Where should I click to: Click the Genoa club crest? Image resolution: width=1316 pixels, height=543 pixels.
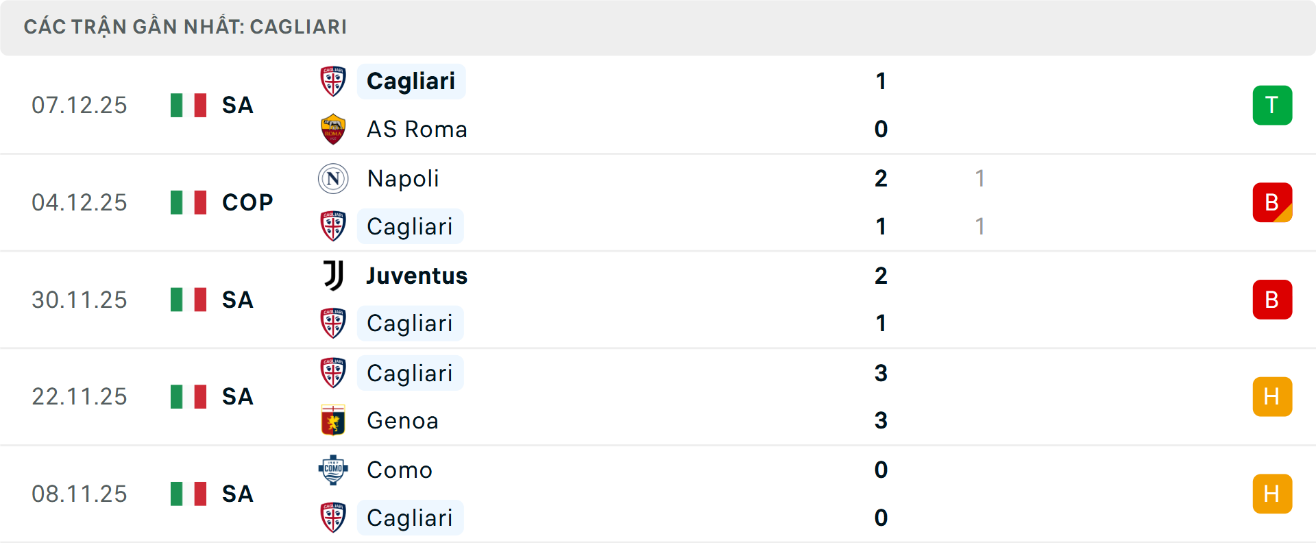point(333,420)
